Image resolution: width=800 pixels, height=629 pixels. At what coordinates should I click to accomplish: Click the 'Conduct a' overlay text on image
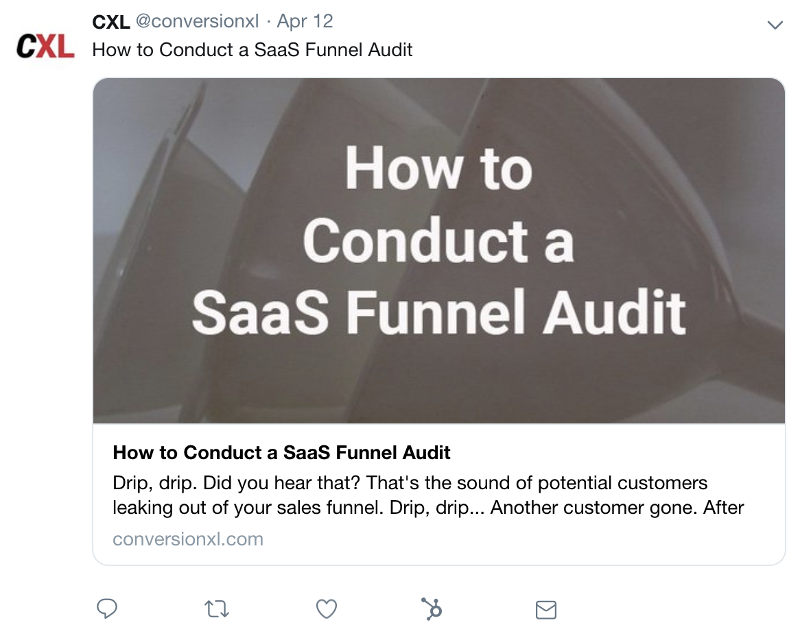[438, 241]
